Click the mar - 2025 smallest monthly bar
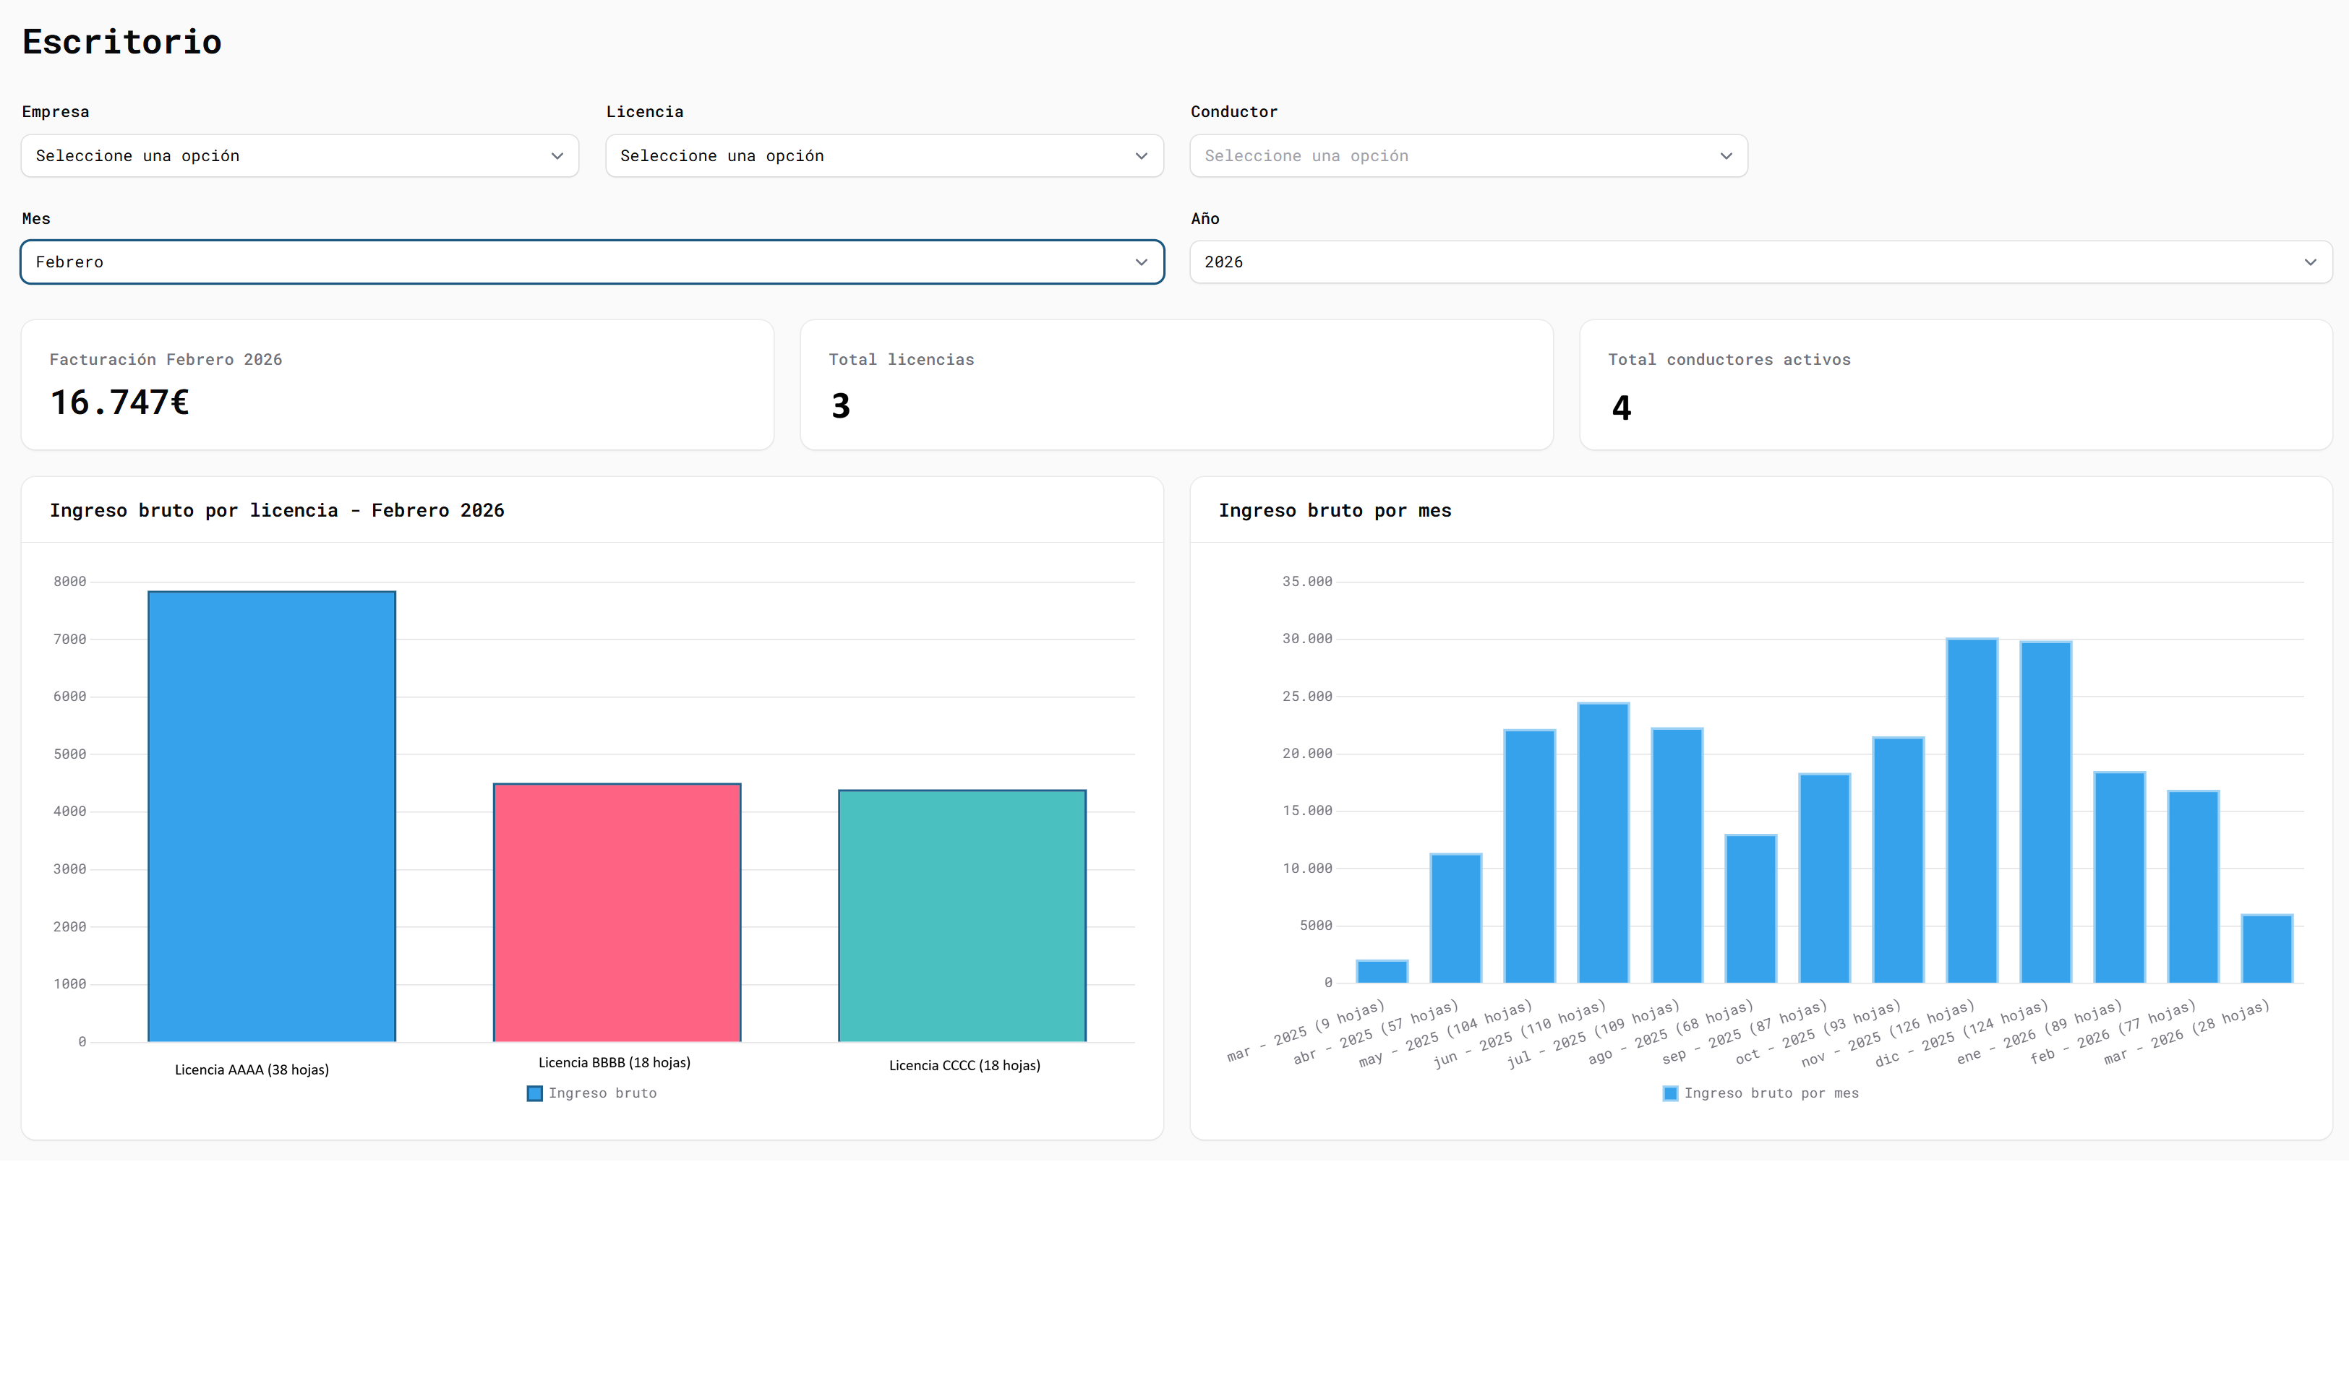This screenshot has height=1378, width=2349. coord(1382,971)
